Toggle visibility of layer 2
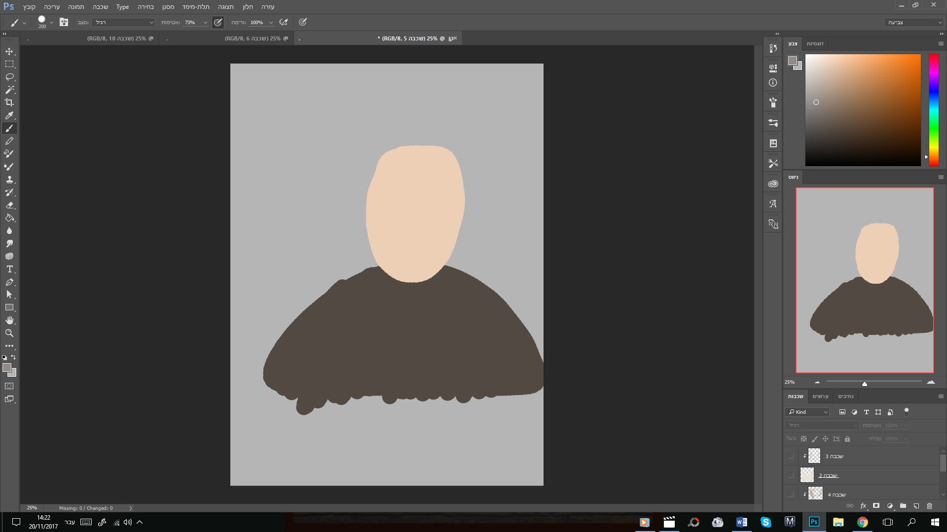 [791, 475]
